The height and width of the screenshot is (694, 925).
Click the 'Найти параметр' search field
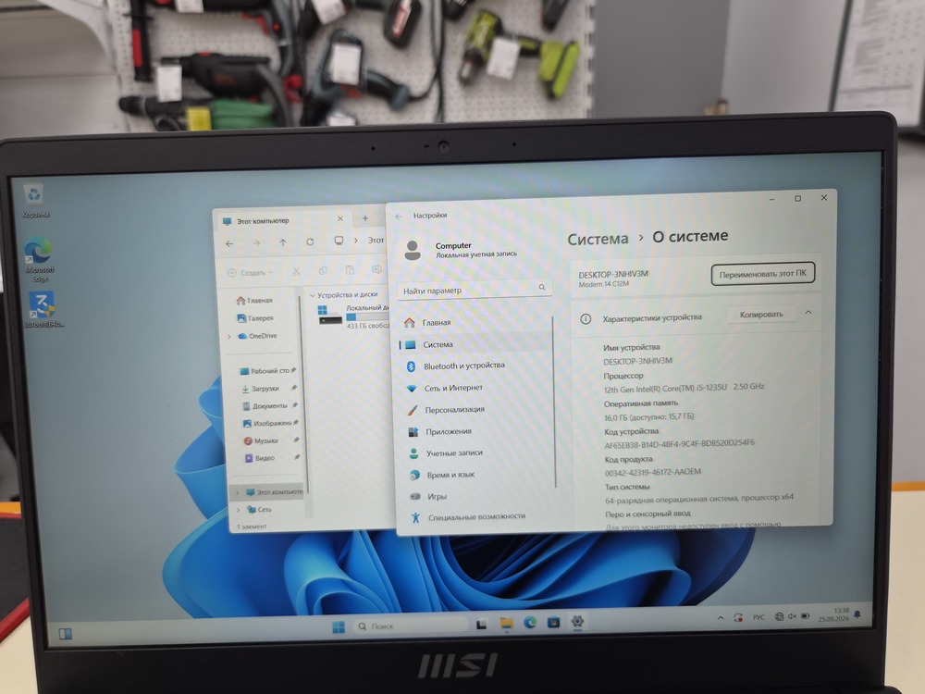[474, 290]
